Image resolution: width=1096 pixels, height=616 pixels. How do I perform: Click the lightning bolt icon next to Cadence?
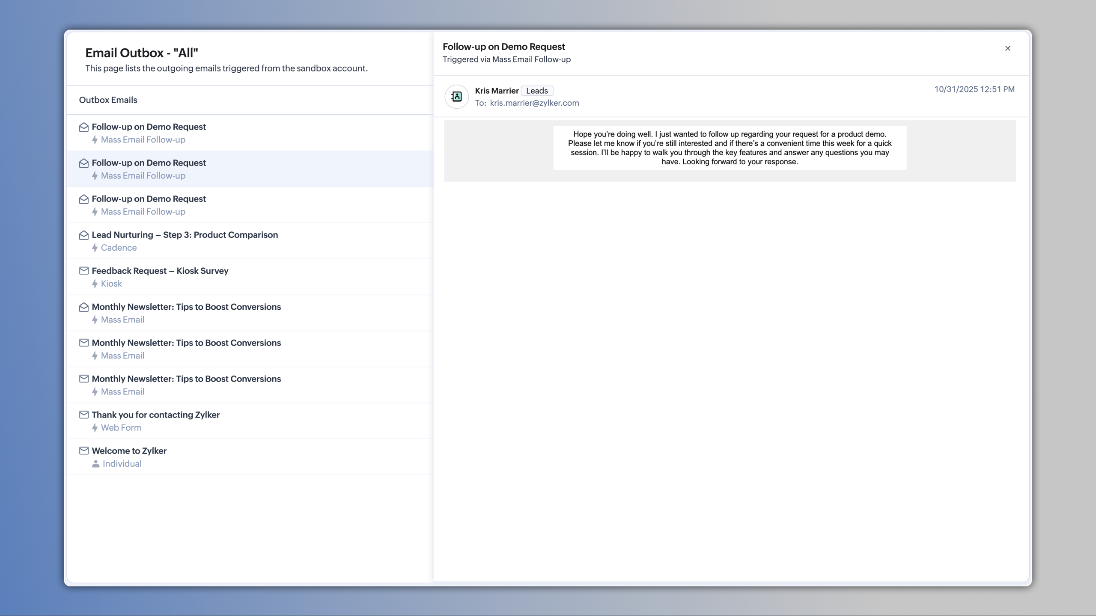[x=95, y=248]
